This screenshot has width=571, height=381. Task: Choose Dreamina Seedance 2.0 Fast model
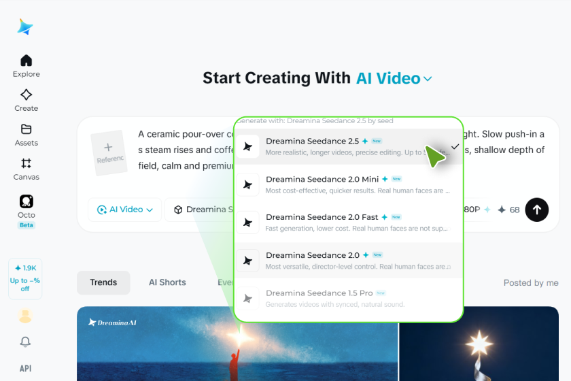(x=349, y=222)
